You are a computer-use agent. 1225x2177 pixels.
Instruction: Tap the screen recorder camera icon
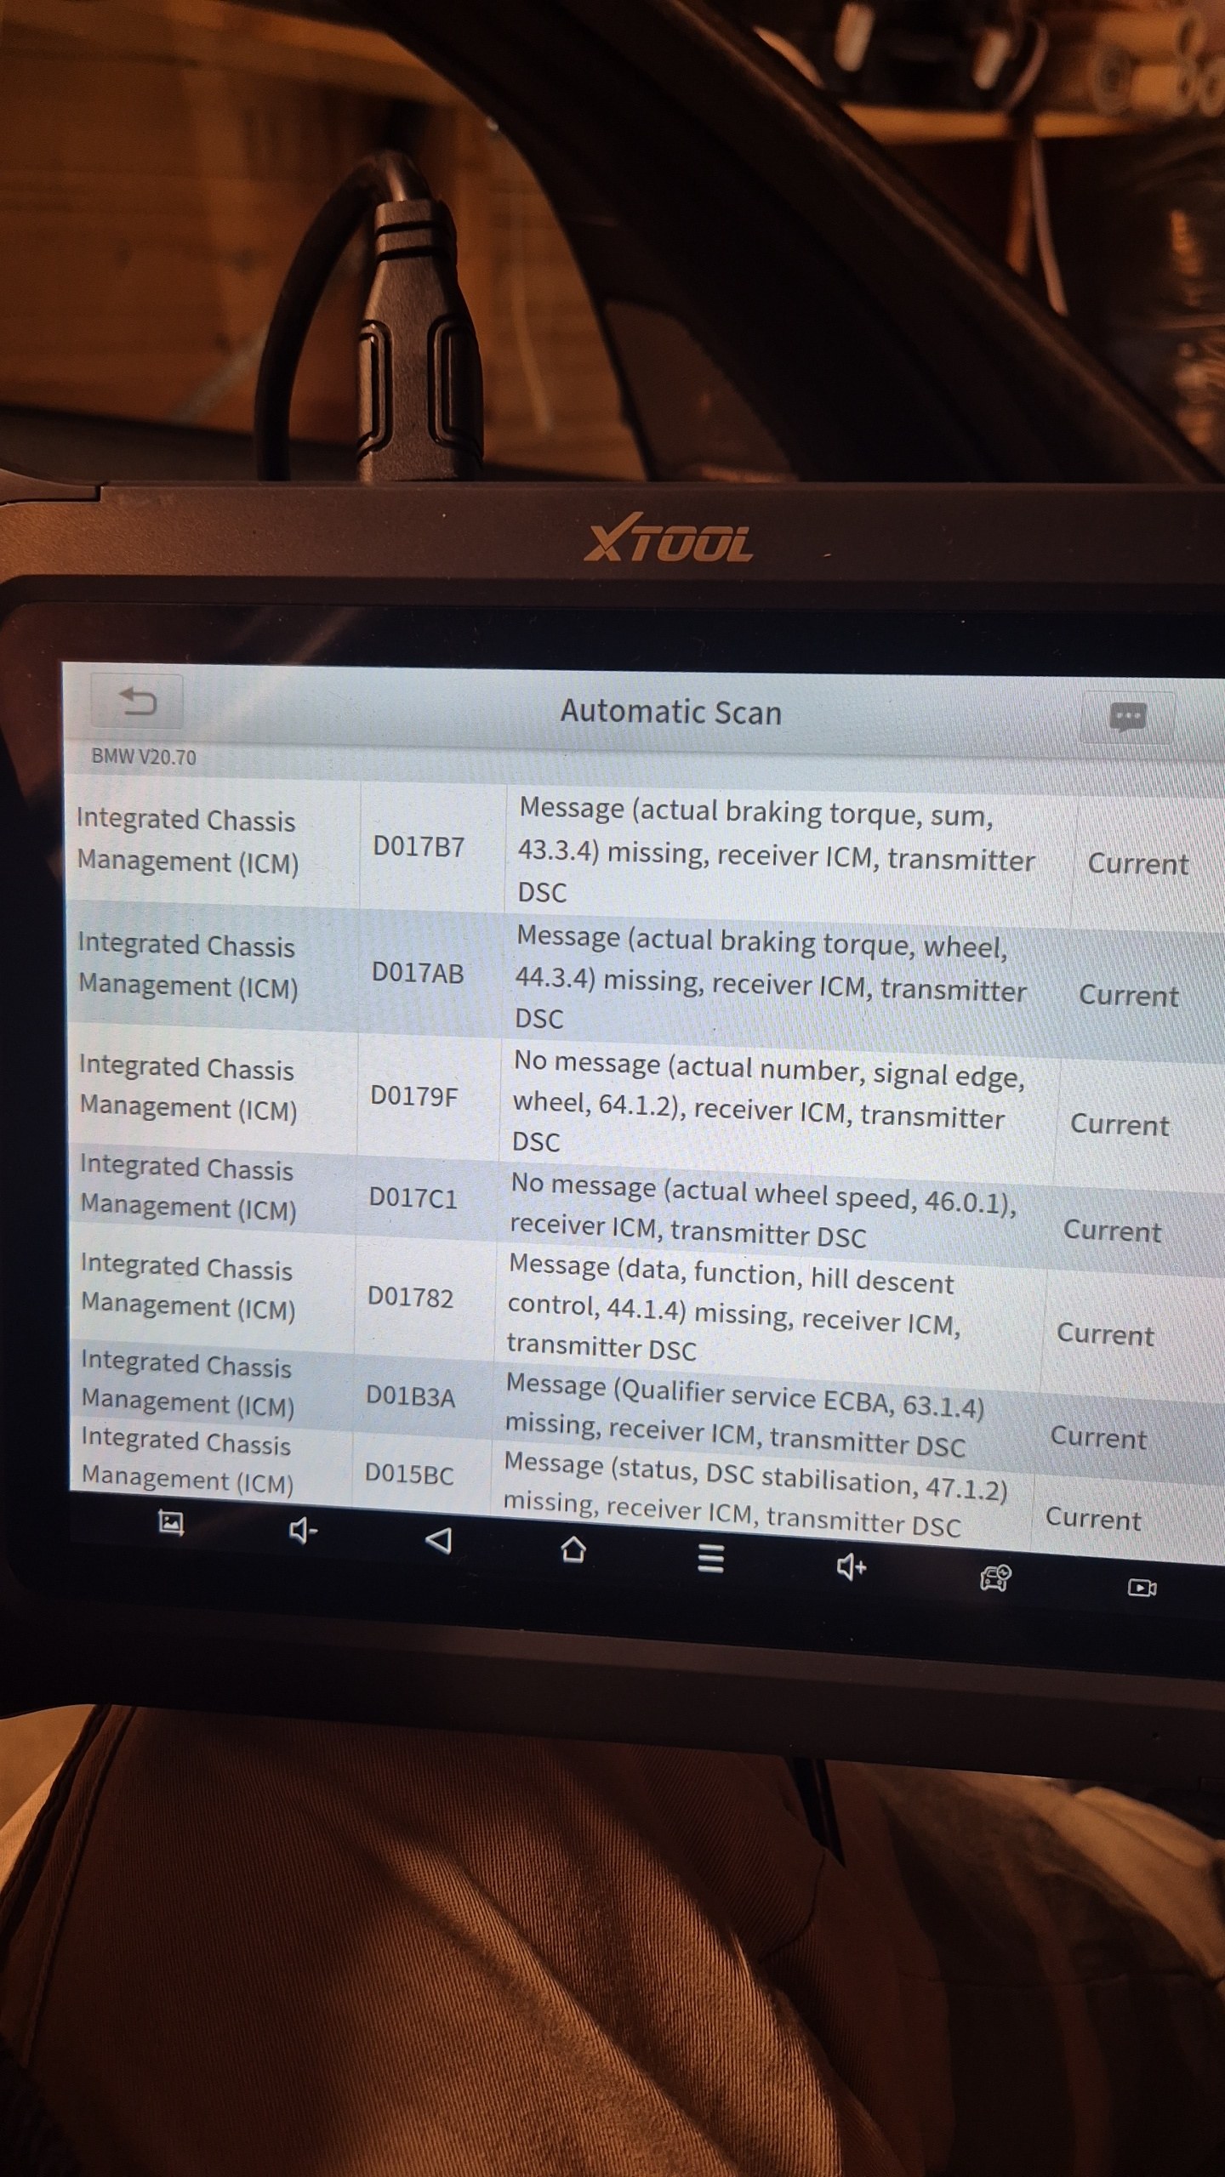tap(1141, 1588)
